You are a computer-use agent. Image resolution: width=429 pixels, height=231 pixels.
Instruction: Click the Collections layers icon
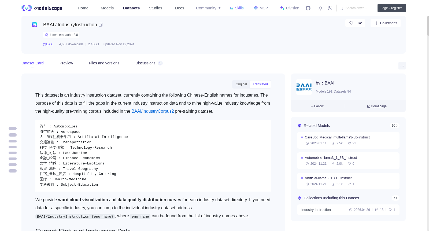pos(300,198)
